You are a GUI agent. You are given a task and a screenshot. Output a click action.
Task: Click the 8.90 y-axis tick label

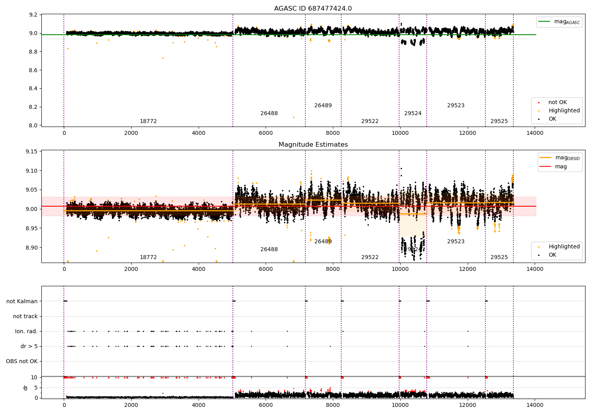coord(32,248)
